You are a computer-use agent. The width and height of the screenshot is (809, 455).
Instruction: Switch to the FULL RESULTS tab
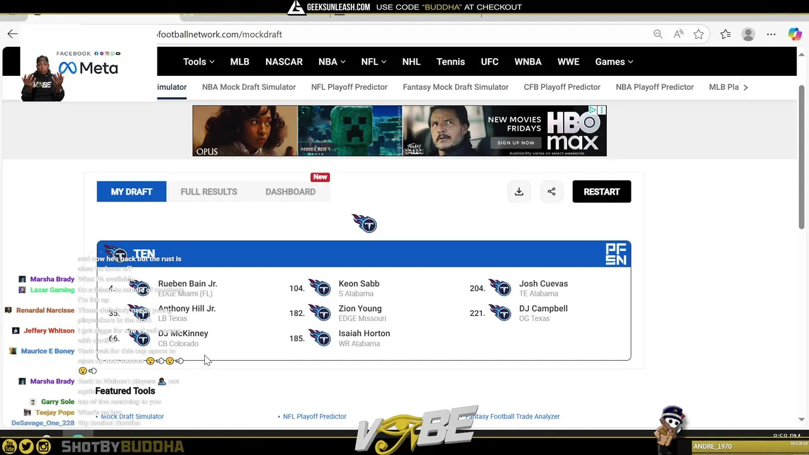pyautogui.click(x=209, y=191)
